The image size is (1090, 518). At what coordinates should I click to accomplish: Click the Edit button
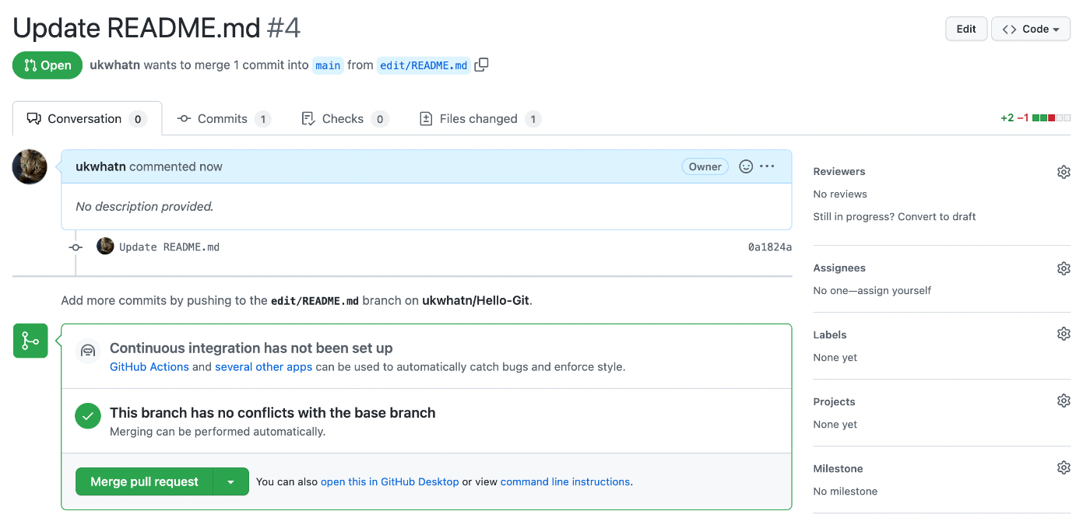point(965,28)
